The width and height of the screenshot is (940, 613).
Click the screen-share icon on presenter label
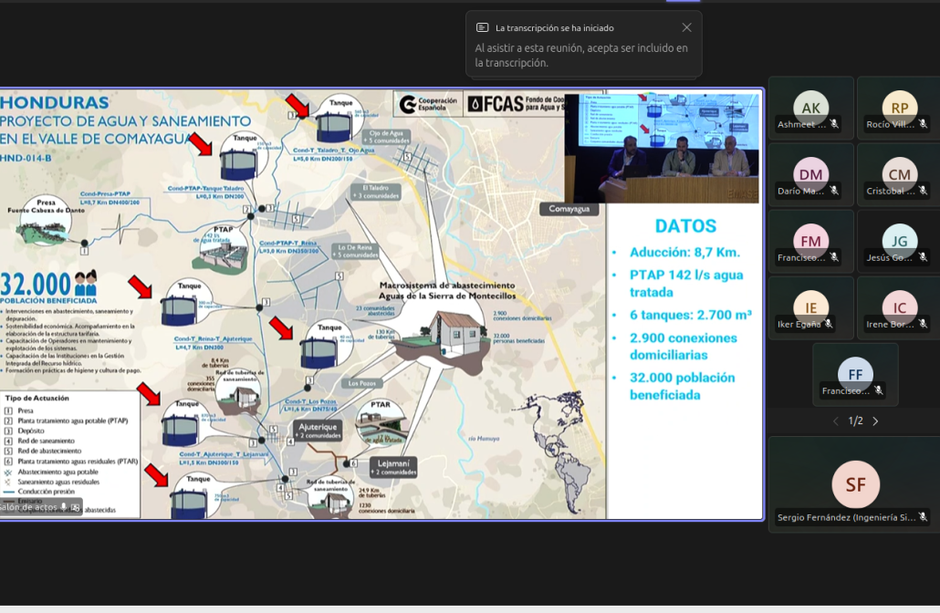[75, 507]
